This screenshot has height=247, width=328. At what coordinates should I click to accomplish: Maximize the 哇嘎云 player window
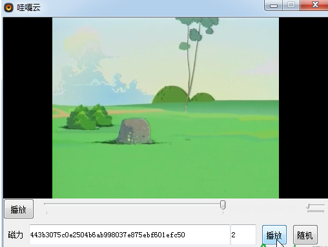coord(291,5)
